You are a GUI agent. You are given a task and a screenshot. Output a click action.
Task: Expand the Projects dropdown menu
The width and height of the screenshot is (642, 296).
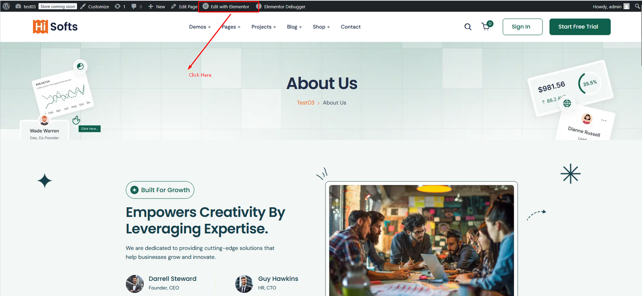click(x=264, y=27)
